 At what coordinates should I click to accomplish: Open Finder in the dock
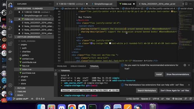point(41,107)
